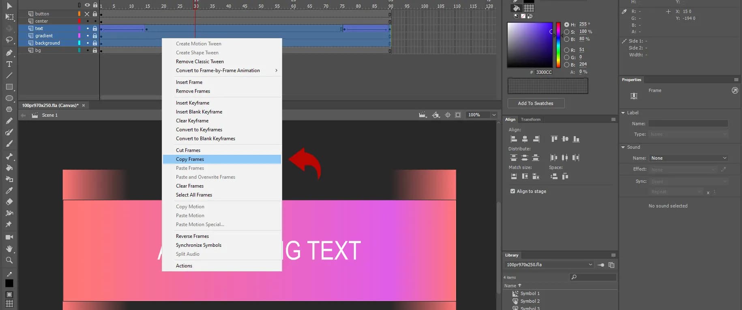The image size is (742, 310).
Task: Click space evenly vertically icon
Action: coord(554,176)
